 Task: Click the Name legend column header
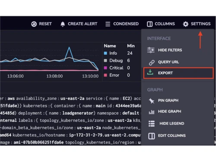110,46
